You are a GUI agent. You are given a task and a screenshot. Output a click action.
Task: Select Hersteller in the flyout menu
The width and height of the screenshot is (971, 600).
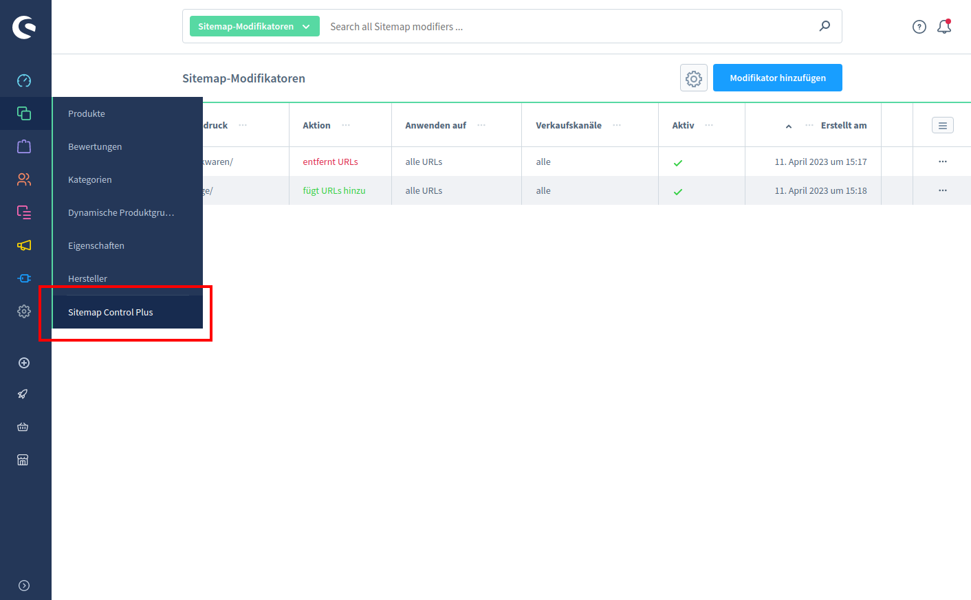128,278
